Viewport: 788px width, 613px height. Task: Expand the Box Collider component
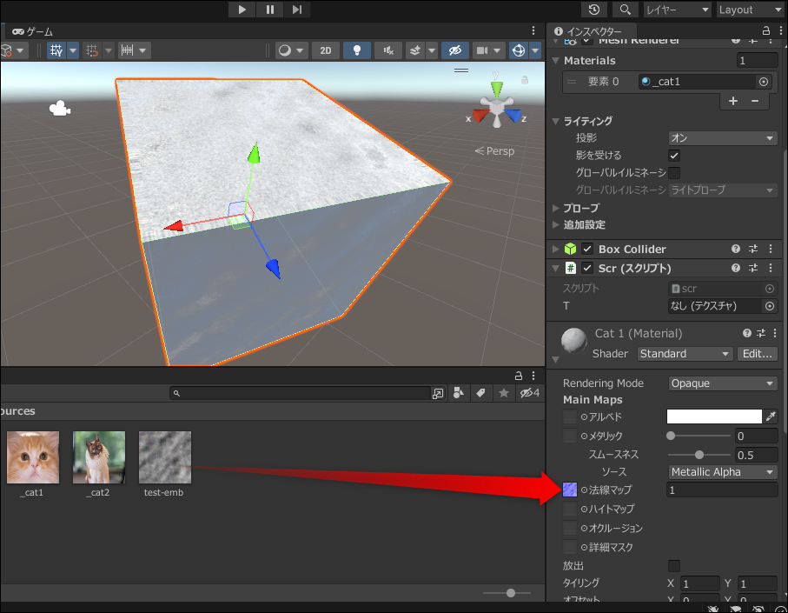pyautogui.click(x=556, y=249)
